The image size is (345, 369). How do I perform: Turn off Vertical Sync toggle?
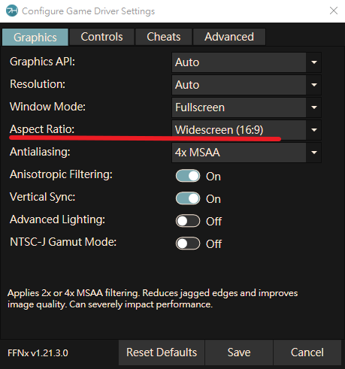(x=188, y=198)
